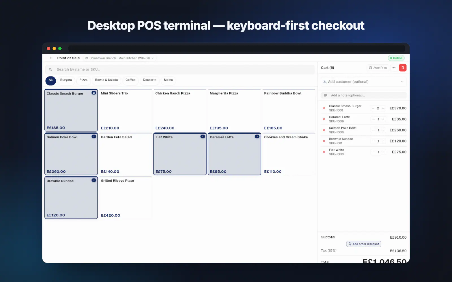Click the Classic Smash Burger product card
This screenshot has width=452, height=282.
(71, 110)
